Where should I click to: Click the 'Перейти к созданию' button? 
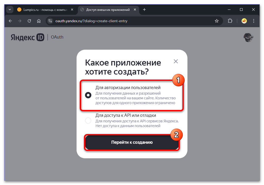132,142
